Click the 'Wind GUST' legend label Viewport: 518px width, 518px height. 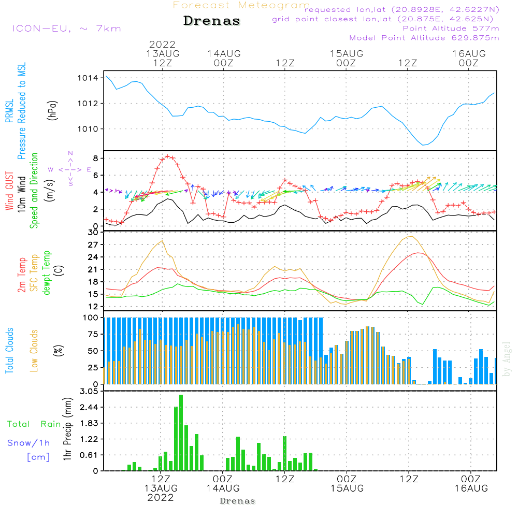tap(9, 191)
